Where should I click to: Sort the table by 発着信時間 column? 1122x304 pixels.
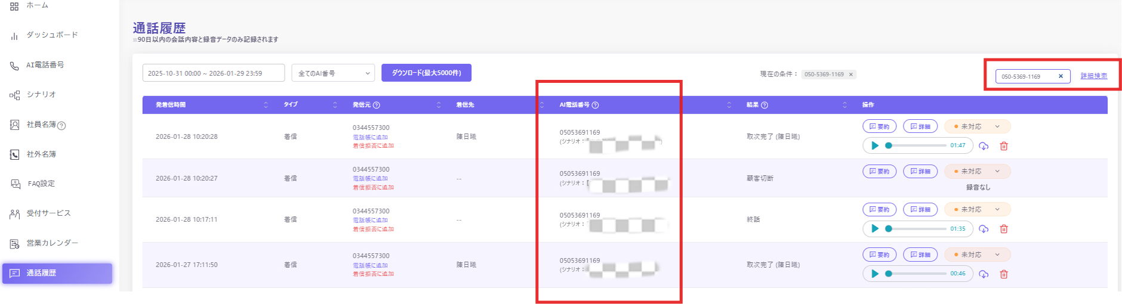coord(266,105)
